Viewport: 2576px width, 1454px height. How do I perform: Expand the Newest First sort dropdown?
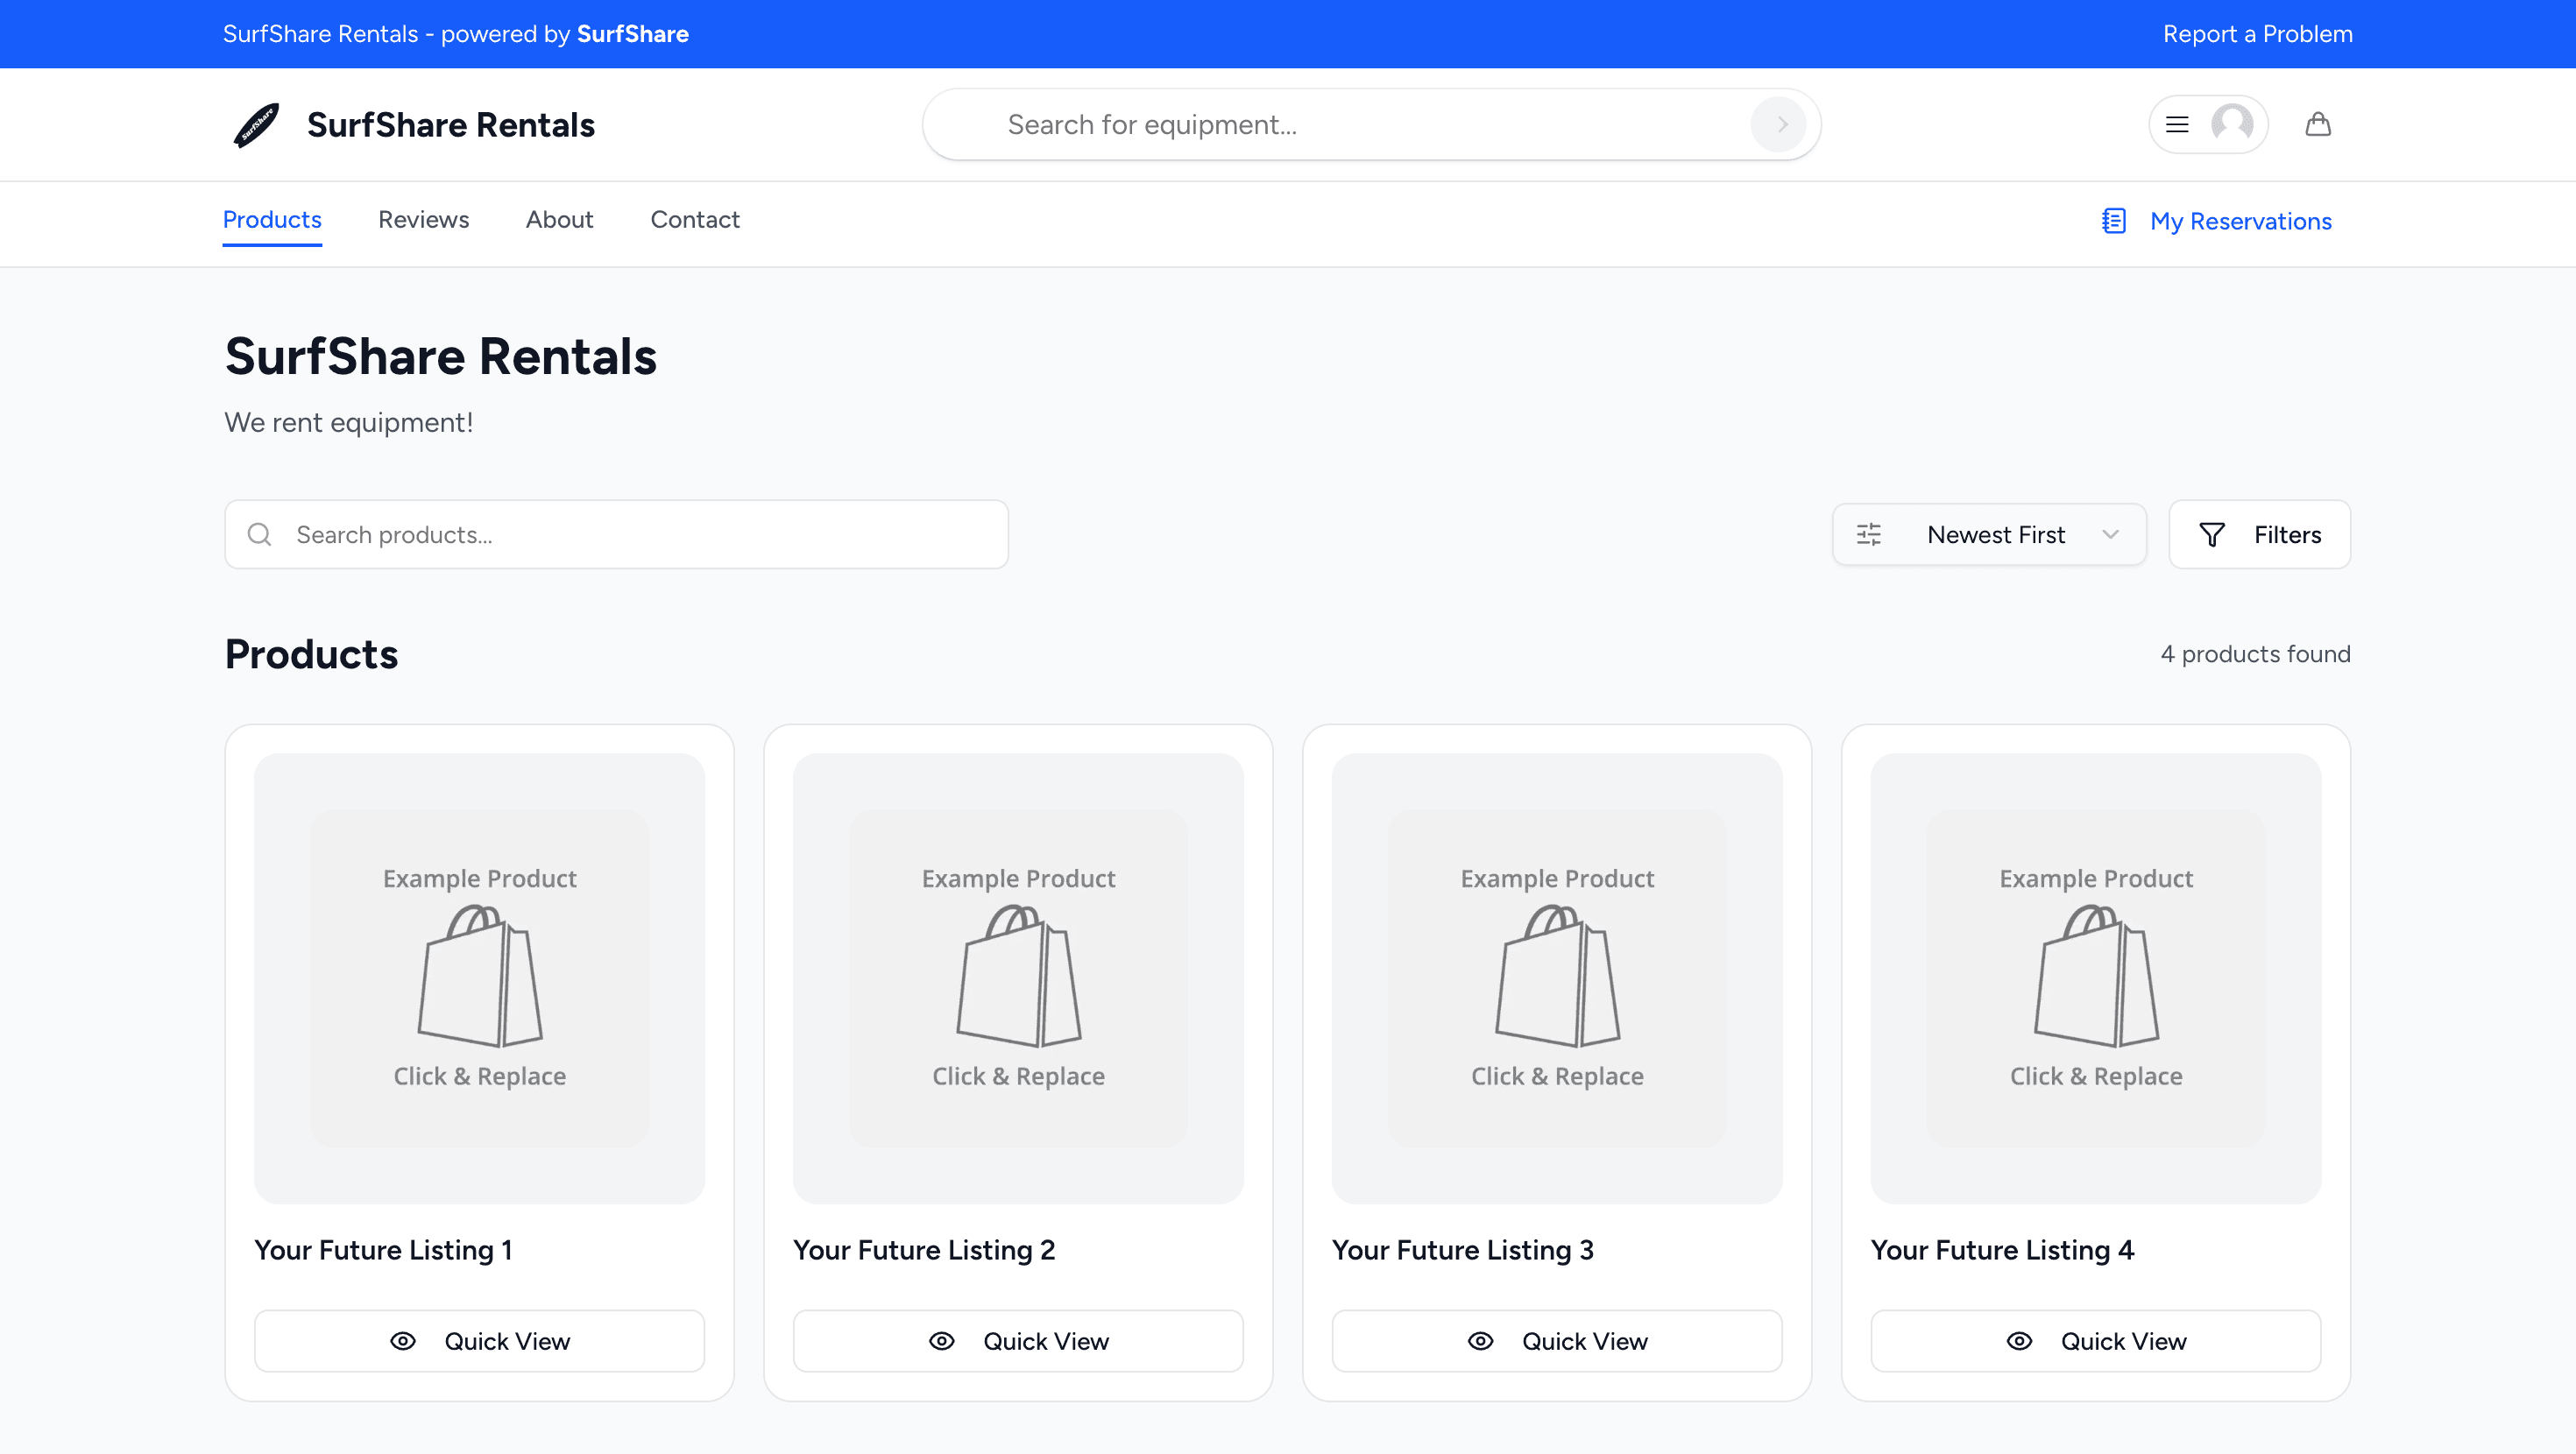click(1994, 535)
